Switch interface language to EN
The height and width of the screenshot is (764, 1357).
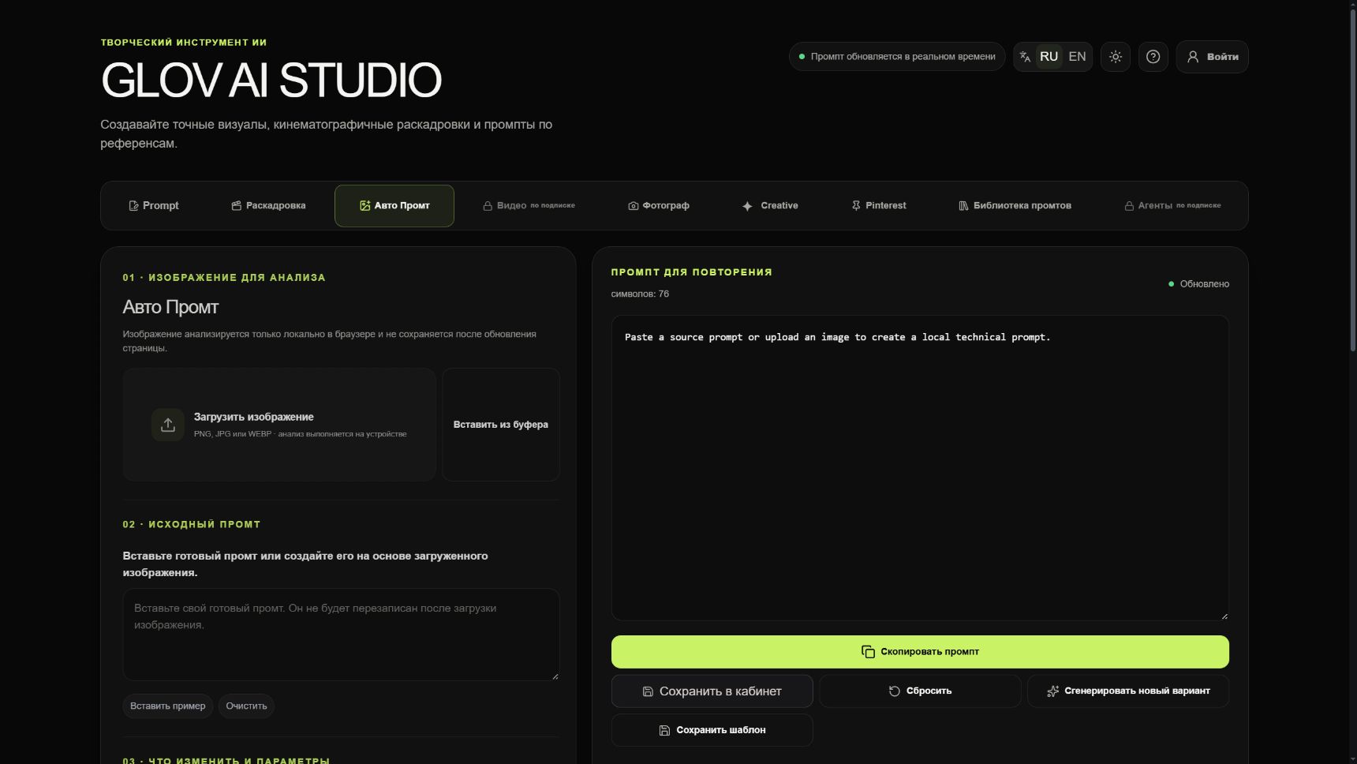[1077, 57]
